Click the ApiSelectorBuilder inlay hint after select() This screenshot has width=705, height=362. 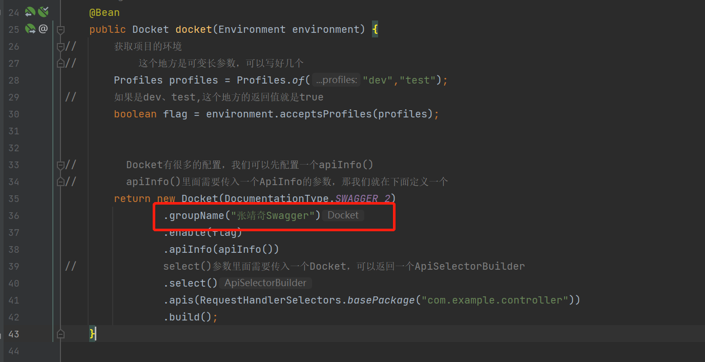[x=265, y=283]
